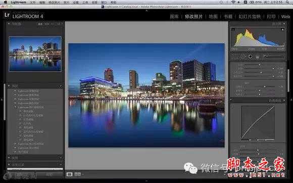Open the Web module
This screenshot has height=183, width=293.
(x=285, y=17)
